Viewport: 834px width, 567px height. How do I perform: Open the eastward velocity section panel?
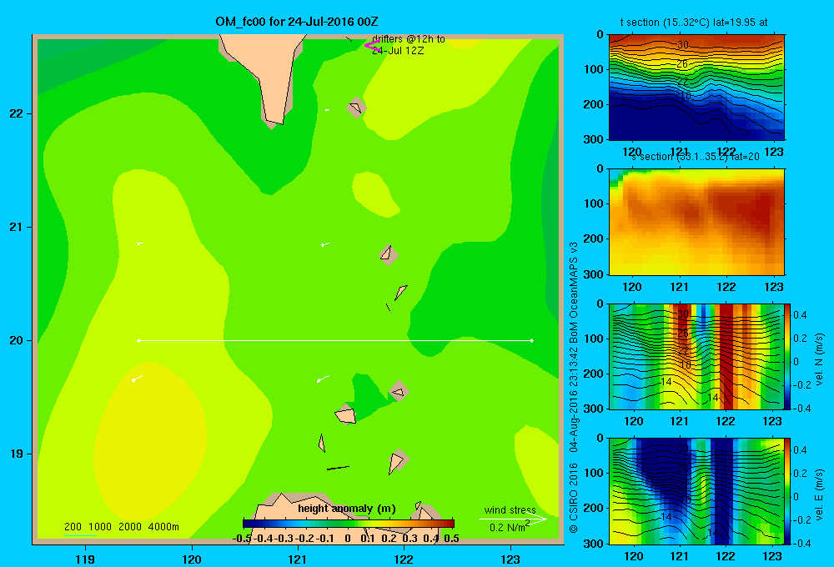(x=696, y=491)
